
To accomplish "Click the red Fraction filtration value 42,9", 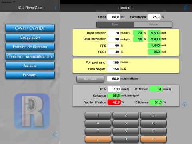I will pyautogui.click(x=114, y=102).
